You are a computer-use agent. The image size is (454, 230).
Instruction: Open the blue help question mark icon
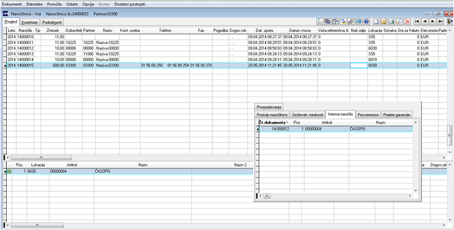click(367, 21)
